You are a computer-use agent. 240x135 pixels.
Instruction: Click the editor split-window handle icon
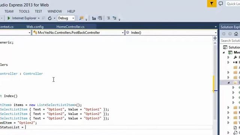215,38
